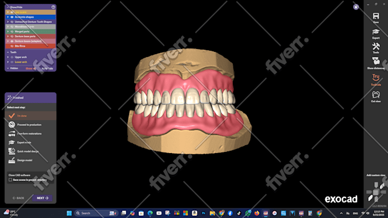Click the I'm done checkmark icon
This screenshot has width=388, height=218.
click(x=11, y=116)
